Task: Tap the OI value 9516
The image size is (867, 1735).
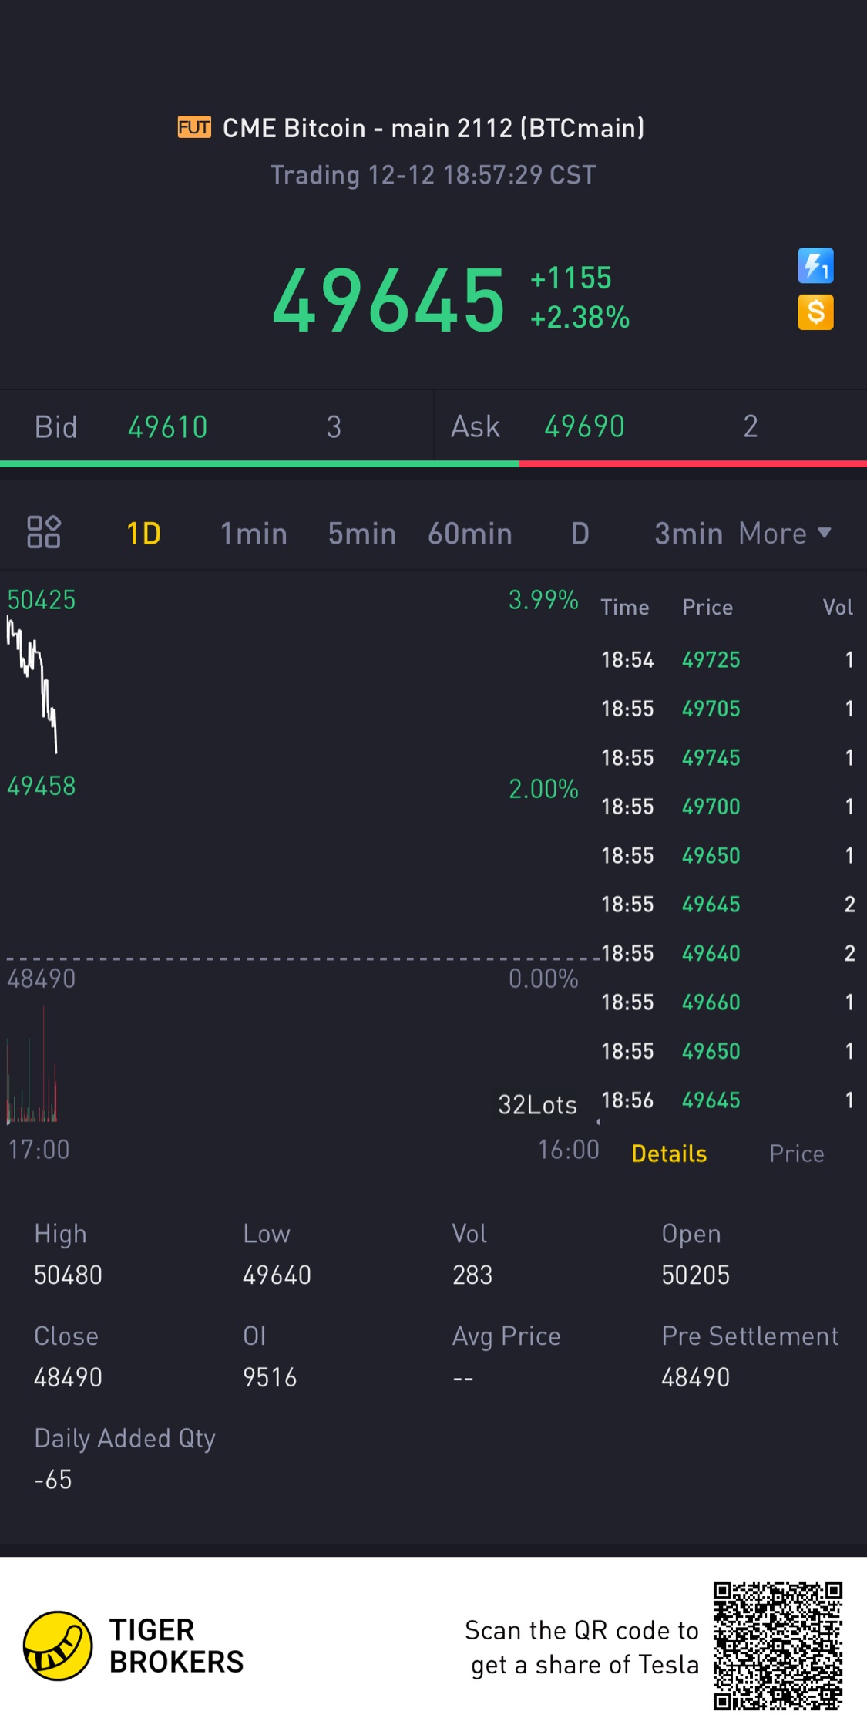Action: pos(270,1377)
